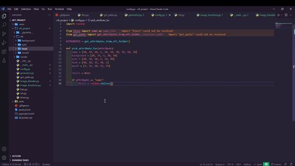
Task: Click the Run Python File play icon
Action: coord(278,15)
